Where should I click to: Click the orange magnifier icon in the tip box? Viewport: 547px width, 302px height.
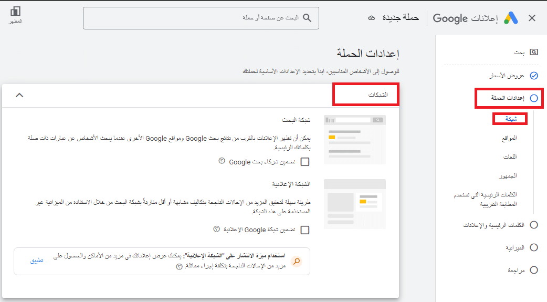click(297, 261)
